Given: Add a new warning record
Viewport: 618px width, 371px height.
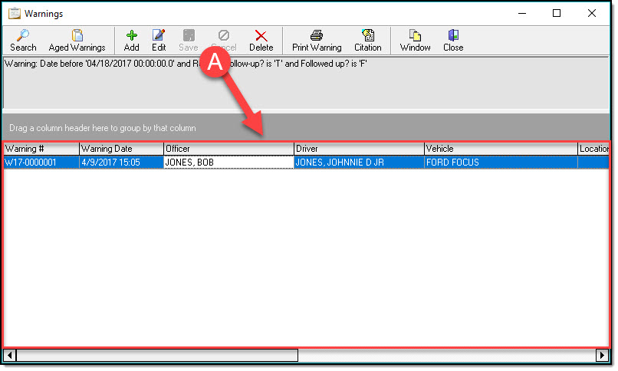Looking at the screenshot, I should point(131,35).
